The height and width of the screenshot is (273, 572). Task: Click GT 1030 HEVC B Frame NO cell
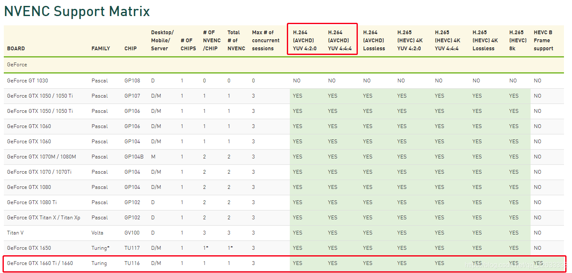click(x=537, y=81)
